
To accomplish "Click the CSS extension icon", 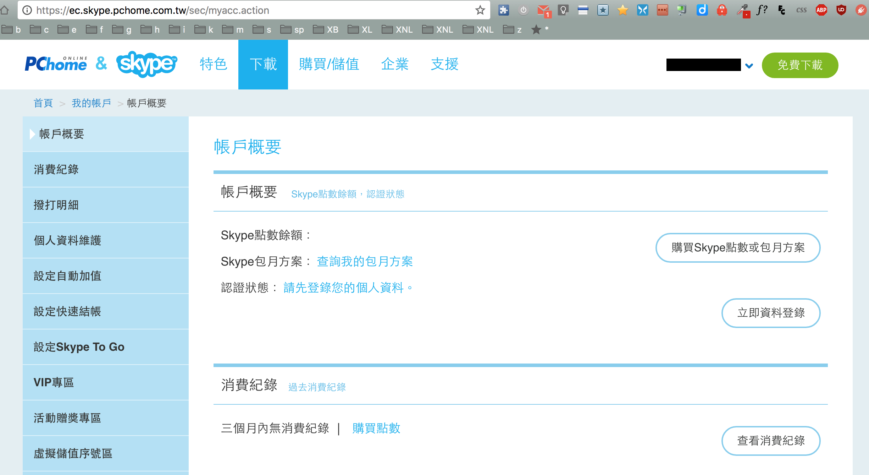I will tap(801, 10).
